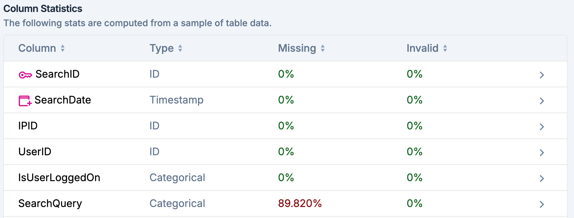Expand the IsUserLoggedOn row chevron
The height and width of the screenshot is (218, 574).
[542, 179]
